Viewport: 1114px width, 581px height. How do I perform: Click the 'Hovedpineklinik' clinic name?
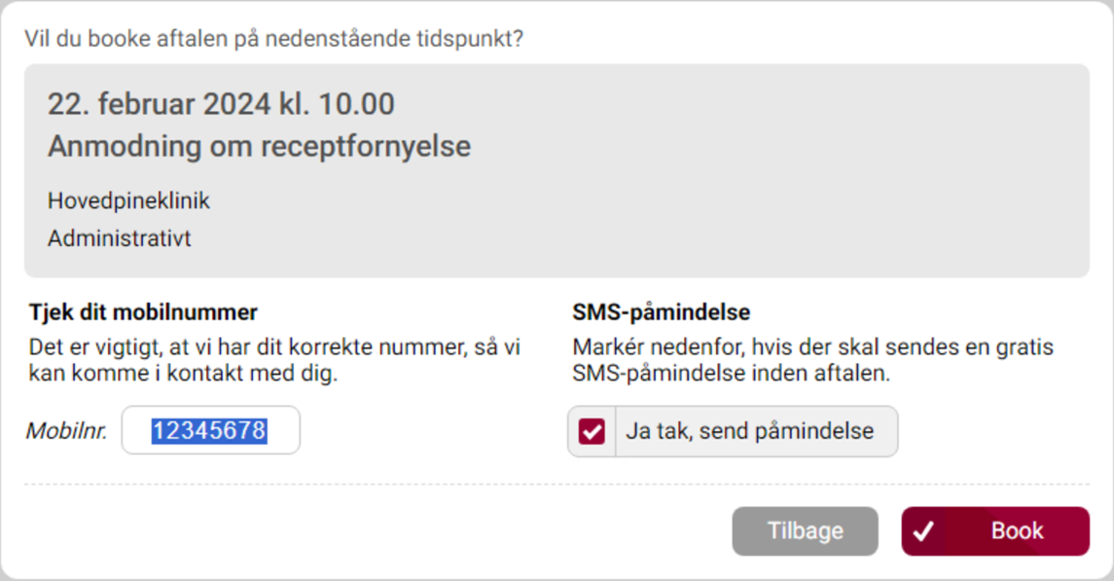coord(128,201)
